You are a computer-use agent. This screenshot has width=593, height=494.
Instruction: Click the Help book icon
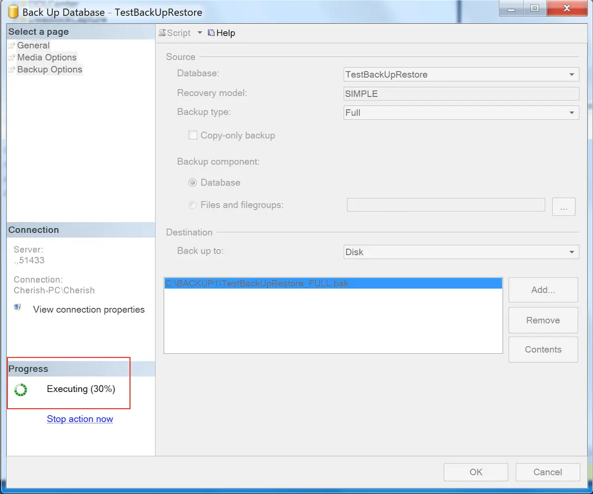(211, 33)
